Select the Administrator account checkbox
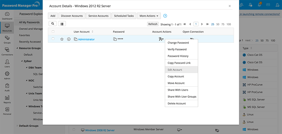Image resolution: width=282 pixels, height=134 pixels. click(x=53, y=39)
